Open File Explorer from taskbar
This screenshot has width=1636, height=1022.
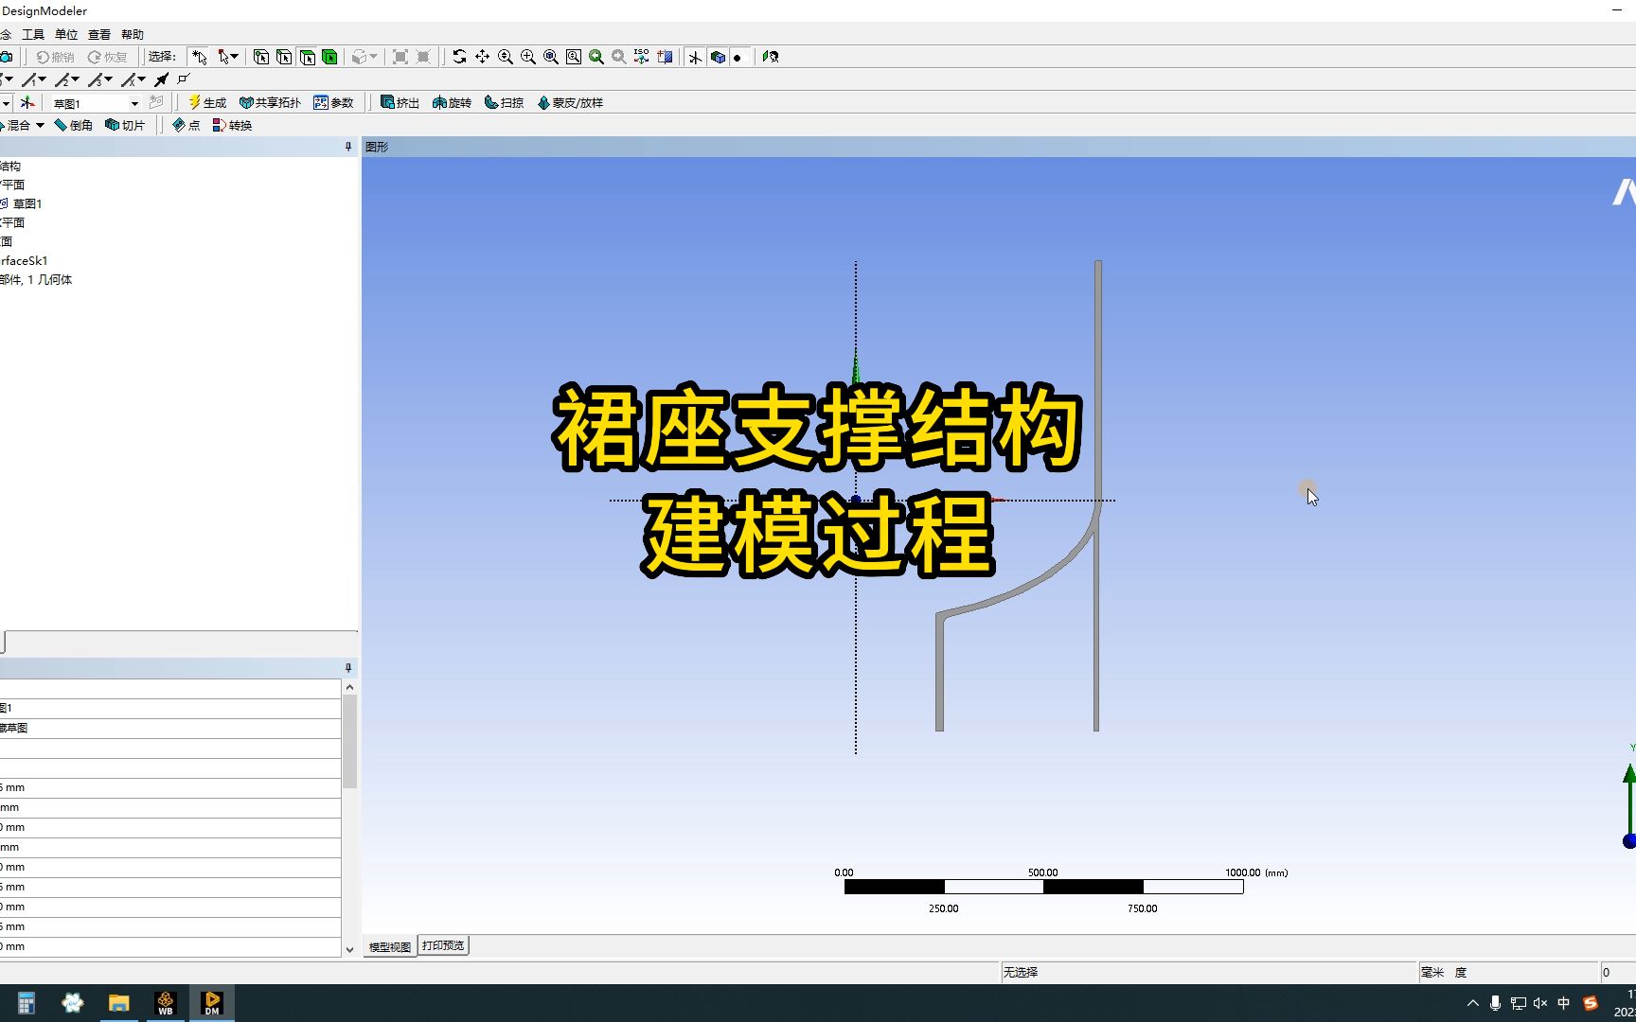pos(118,1003)
